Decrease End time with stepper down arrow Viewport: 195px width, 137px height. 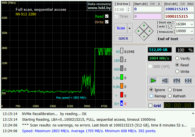(x=129, y=11)
